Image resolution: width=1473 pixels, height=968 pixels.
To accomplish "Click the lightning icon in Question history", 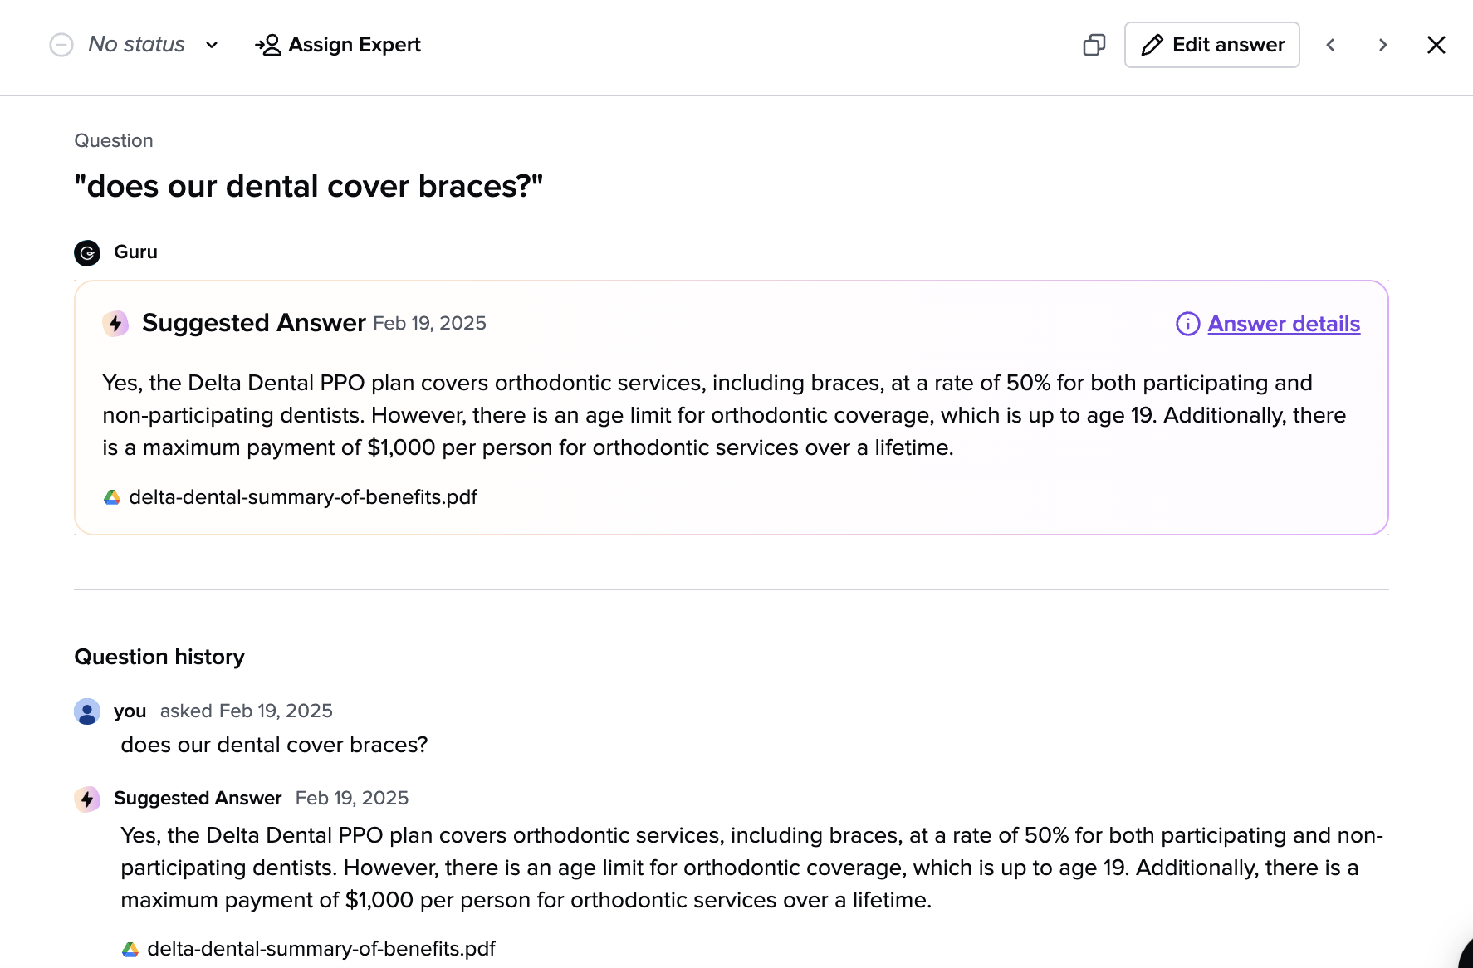I will point(87,799).
